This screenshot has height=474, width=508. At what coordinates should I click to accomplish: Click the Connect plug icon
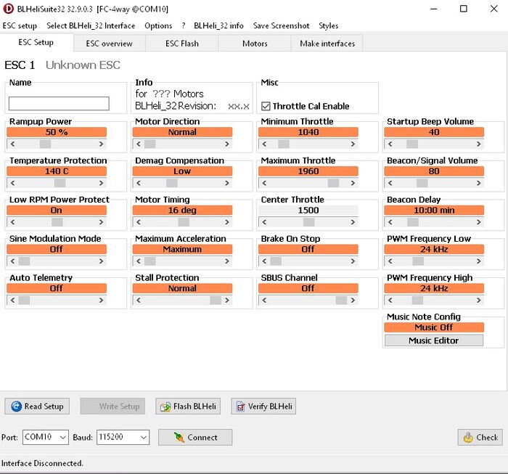click(x=179, y=438)
